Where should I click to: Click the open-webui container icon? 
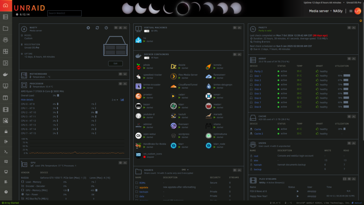click(138, 136)
